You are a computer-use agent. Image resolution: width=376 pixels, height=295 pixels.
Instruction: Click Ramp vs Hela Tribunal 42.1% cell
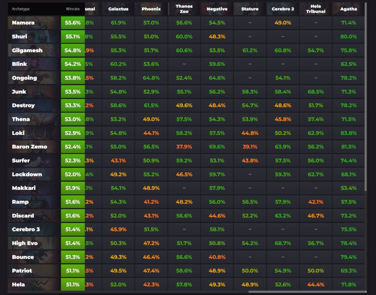pos(315,202)
